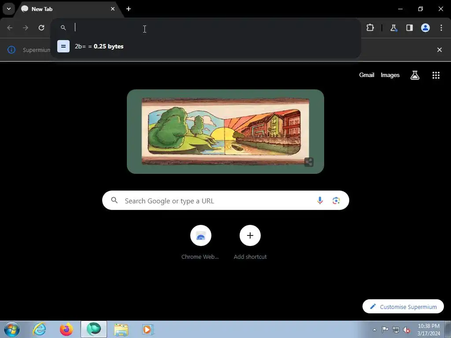Search by image with Google Lens

coord(336,200)
